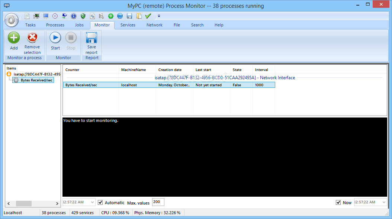Select the isatap tree node
Viewport: 392px width, 219px height.
37,74
